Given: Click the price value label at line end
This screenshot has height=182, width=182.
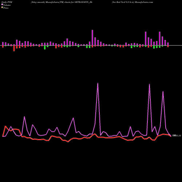Looking at the screenshot, I should 177,135.
